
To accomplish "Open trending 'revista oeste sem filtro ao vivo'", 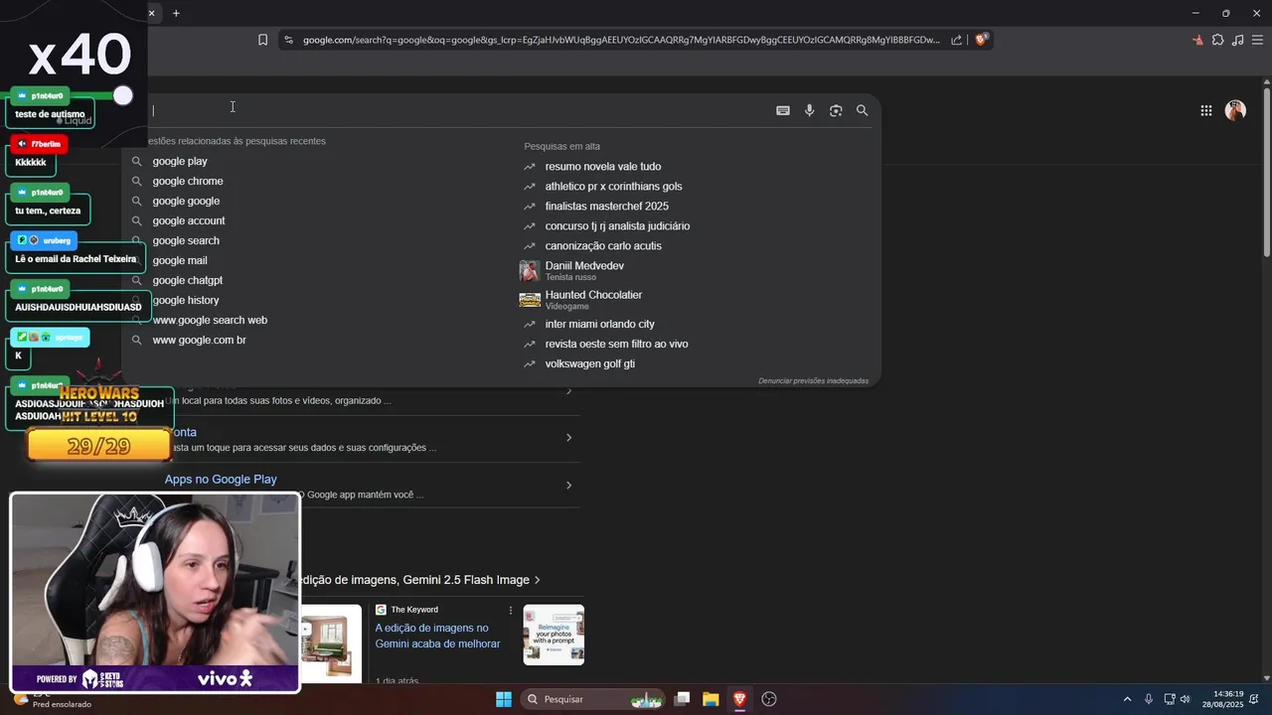I will [x=616, y=344].
